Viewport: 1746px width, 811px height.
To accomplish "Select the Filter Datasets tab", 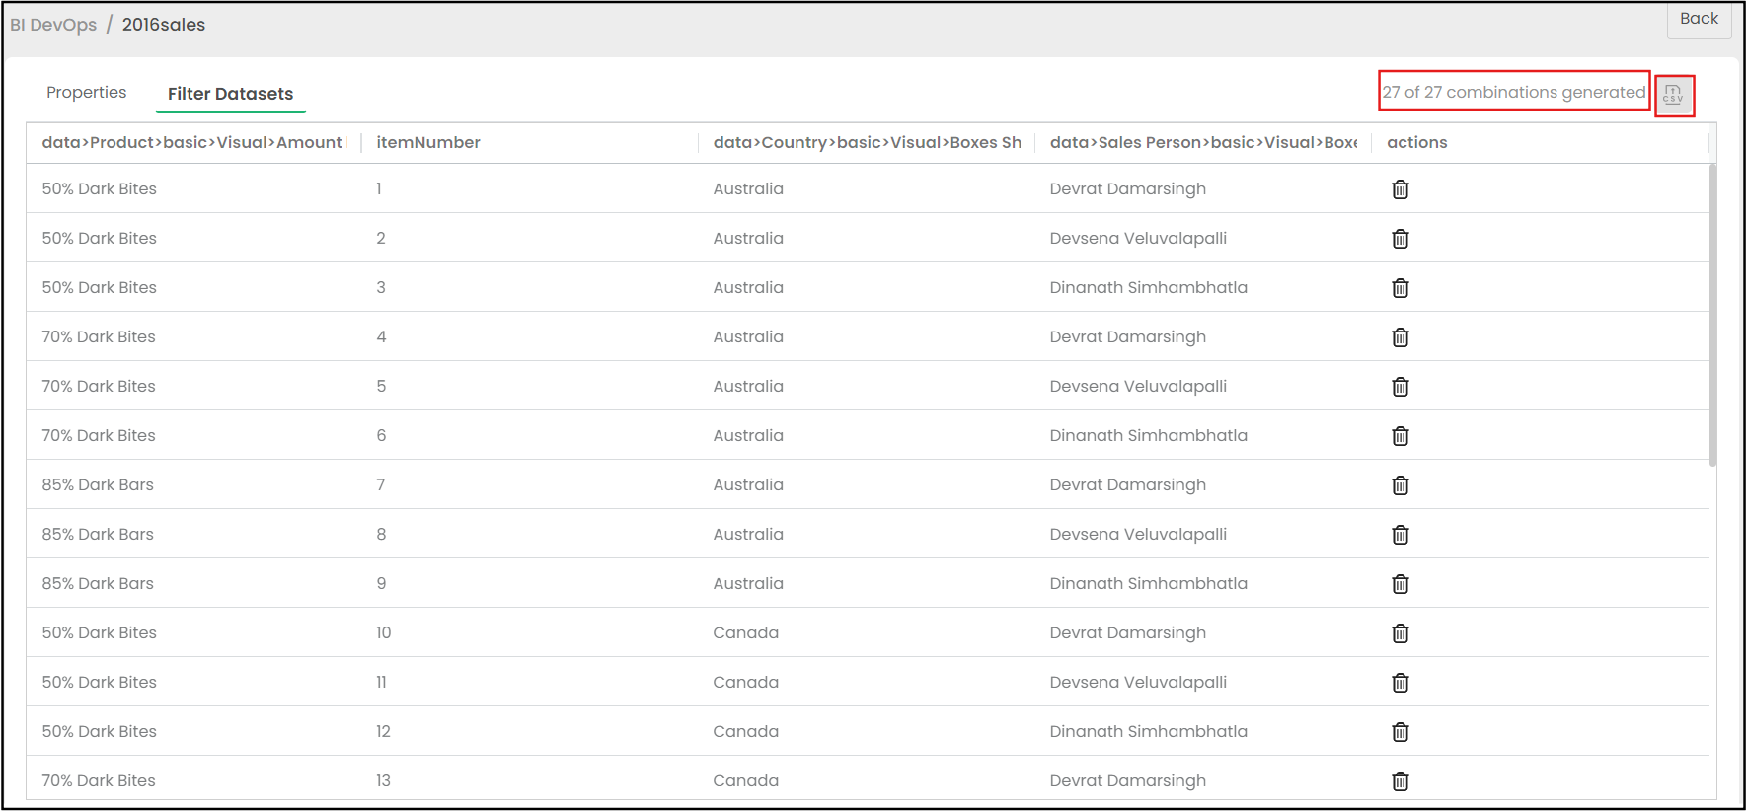I will pyautogui.click(x=230, y=94).
